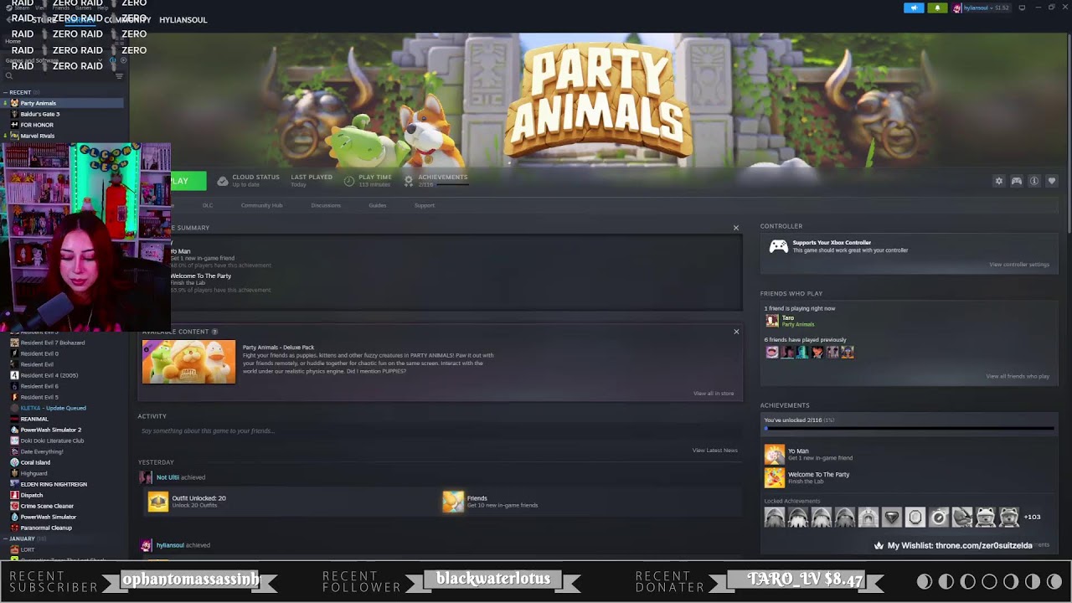The height and width of the screenshot is (603, 1072).
Task: Go to the Guides tab
Action: coord(378,205)
